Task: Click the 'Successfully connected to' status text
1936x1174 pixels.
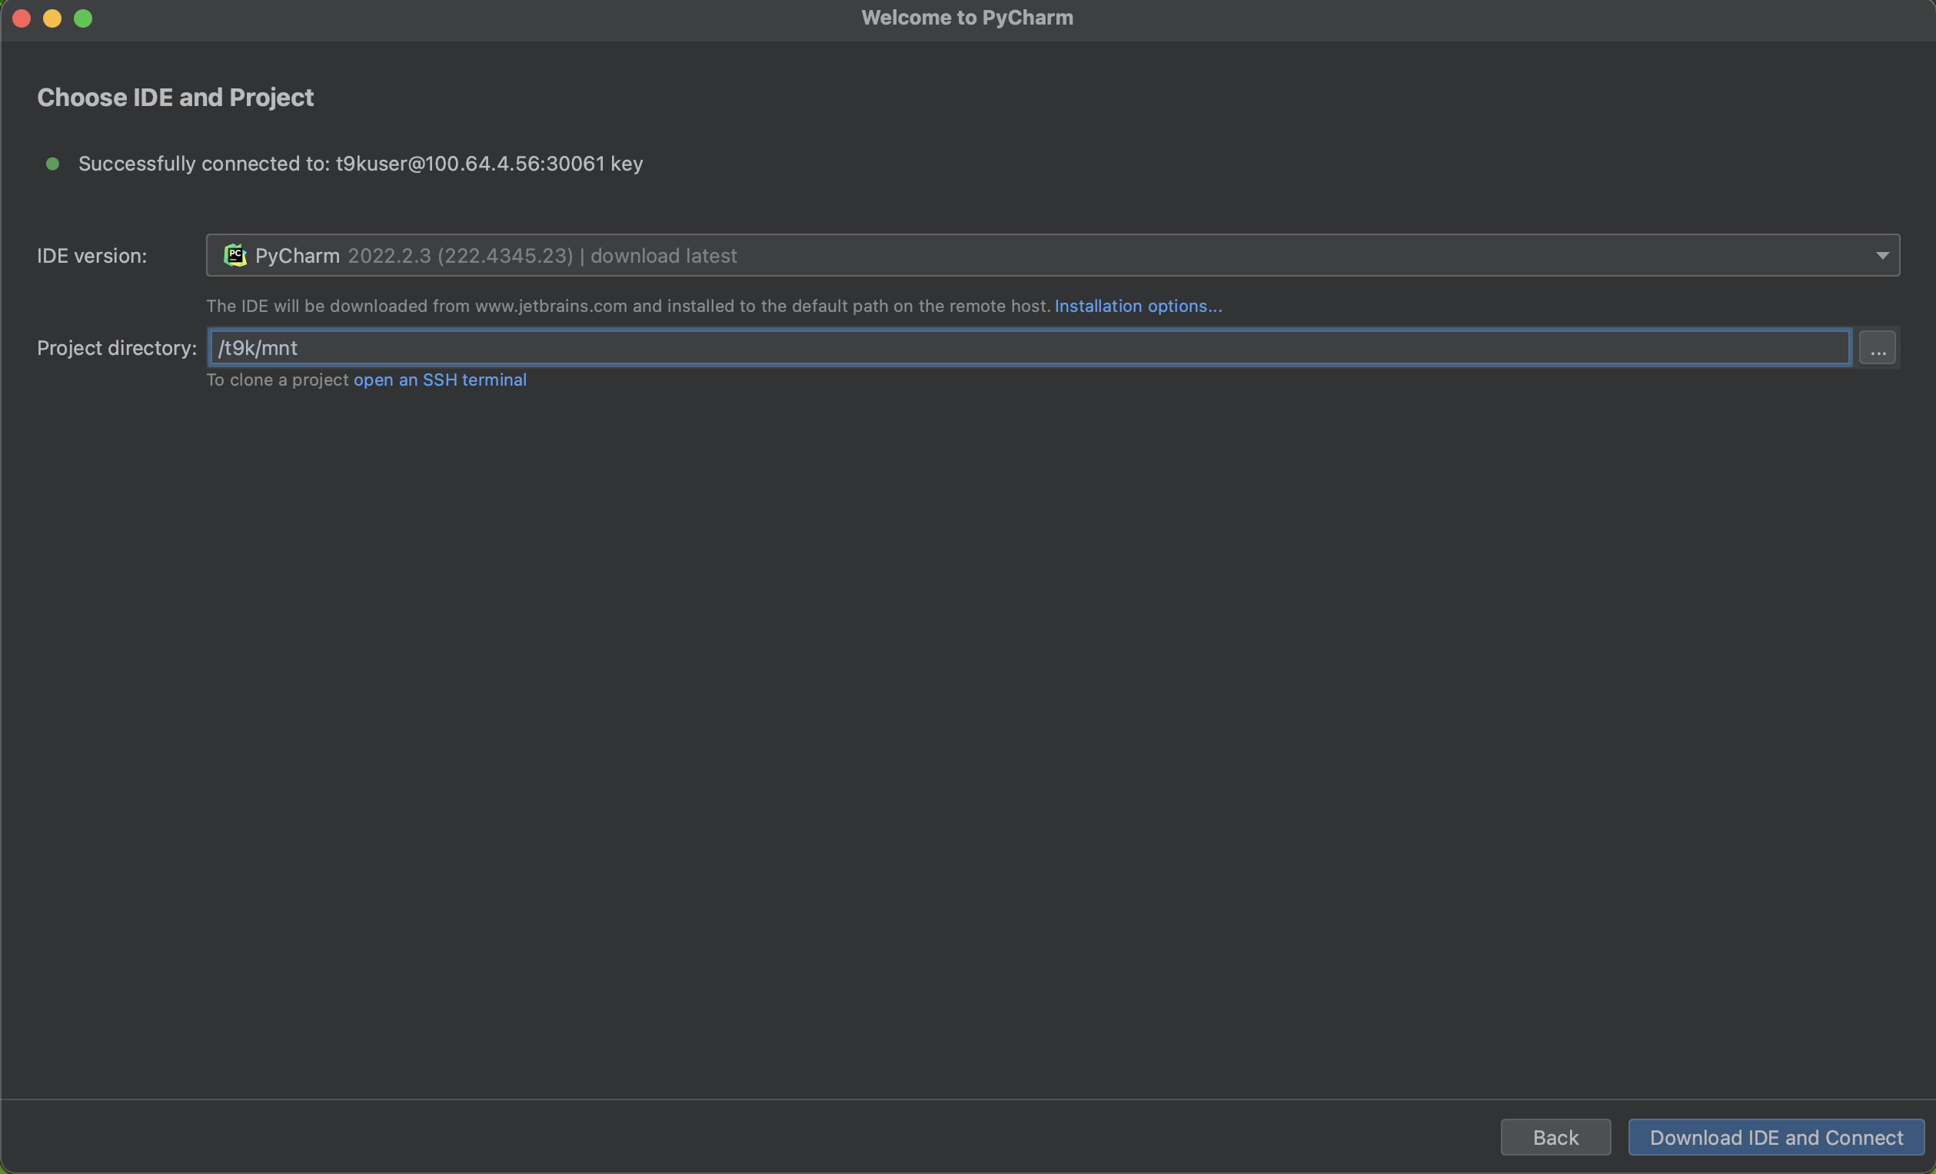Action: (361, 164)
